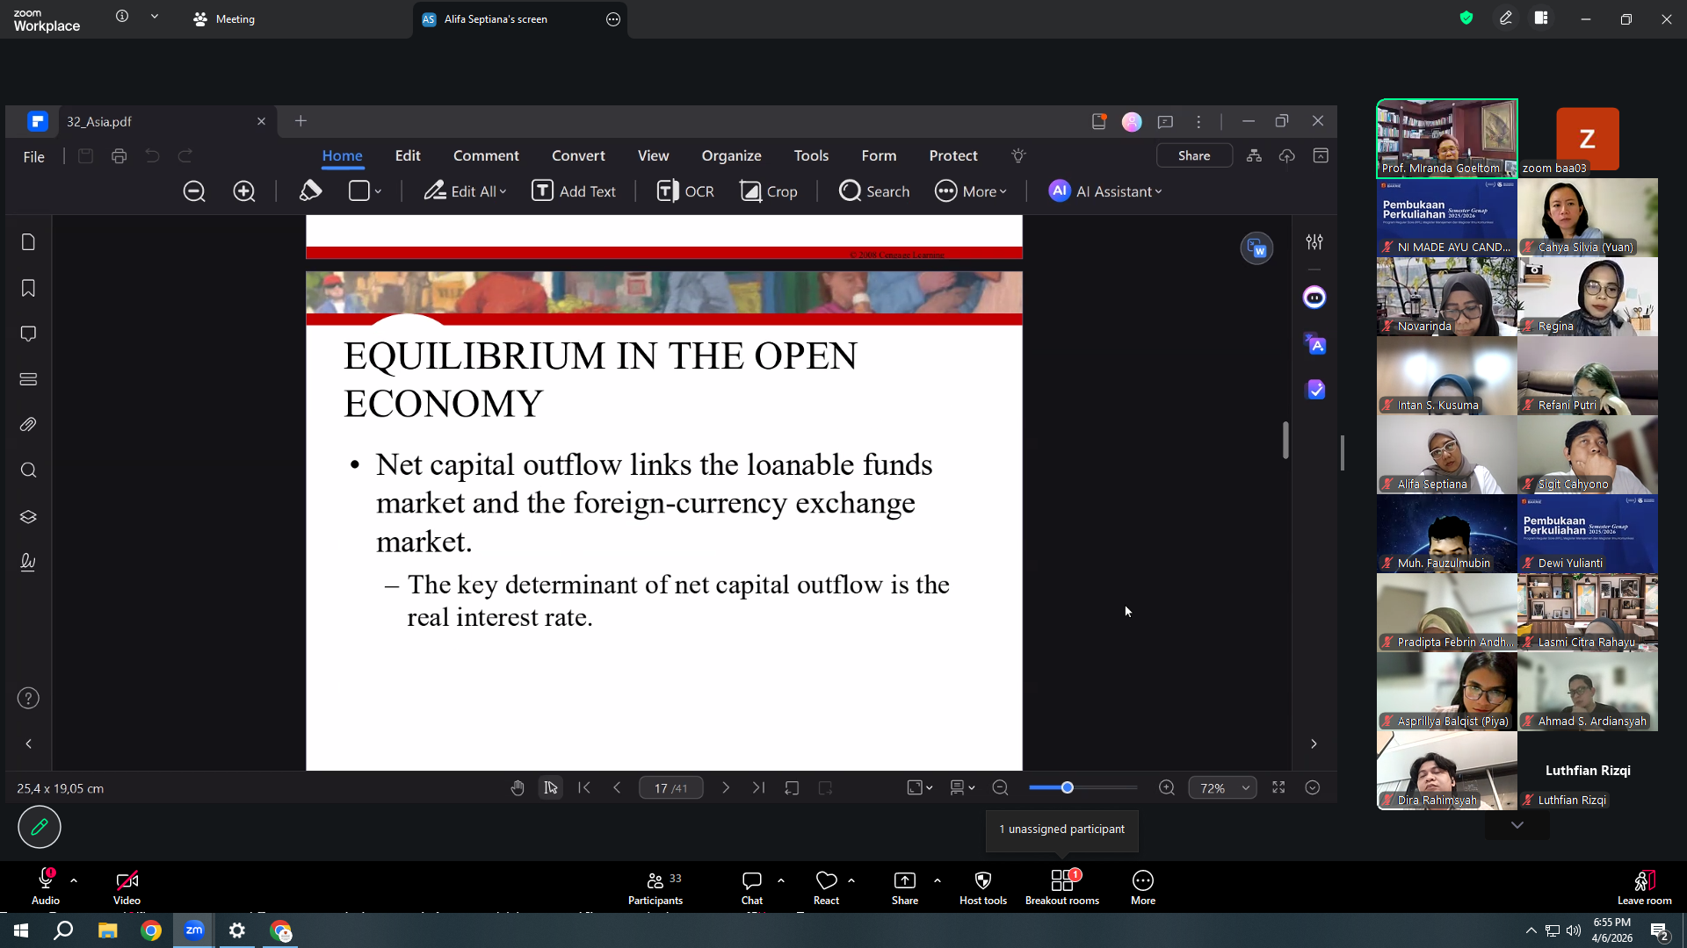Click Add Text button
This screenshot has width=1687, height=948.
coord(574,191)
